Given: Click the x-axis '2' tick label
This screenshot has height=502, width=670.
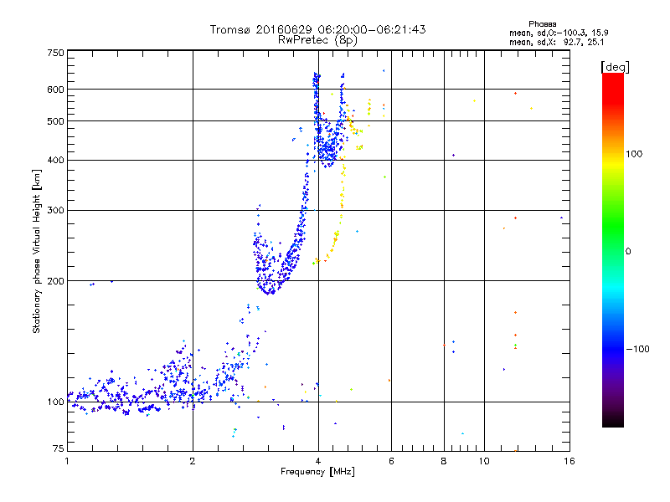Looking at the screenshot, I should point(193,461).
